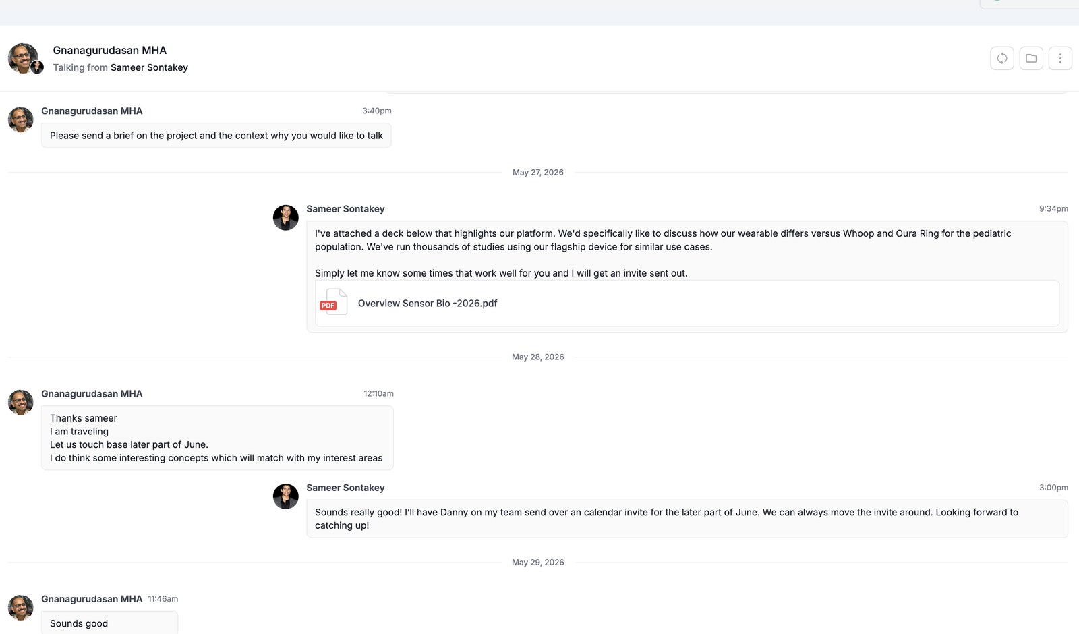Click 'Sameer Sontakey' in Talking from line
1079x634 pixels.
149,67
